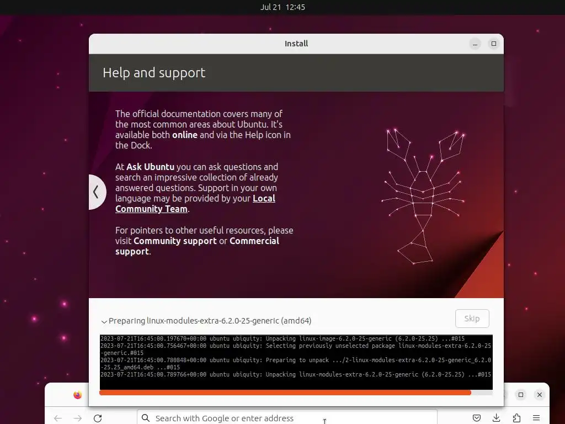Open the Firefox hamburger application menu

click(x=536, y=418)
